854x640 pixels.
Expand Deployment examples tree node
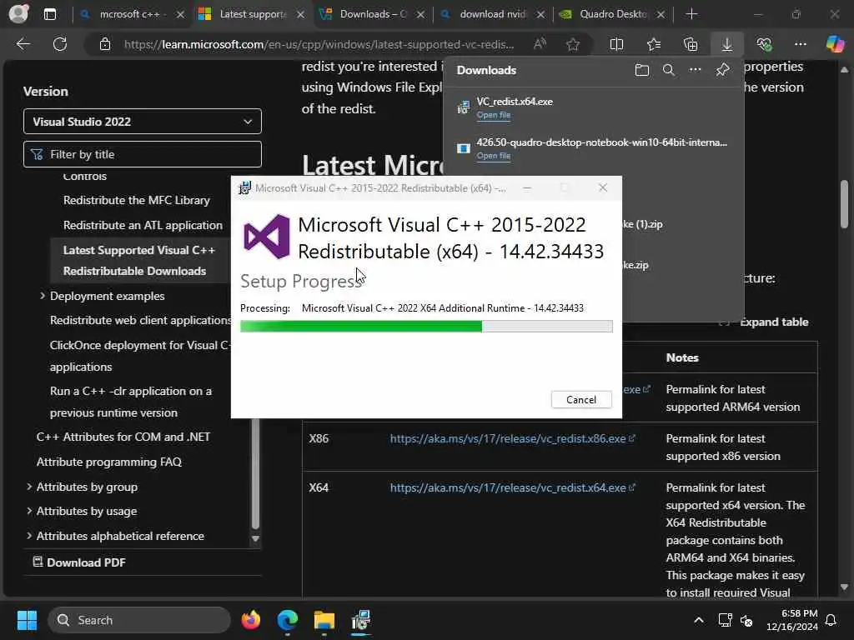click(x=43, y=296)
